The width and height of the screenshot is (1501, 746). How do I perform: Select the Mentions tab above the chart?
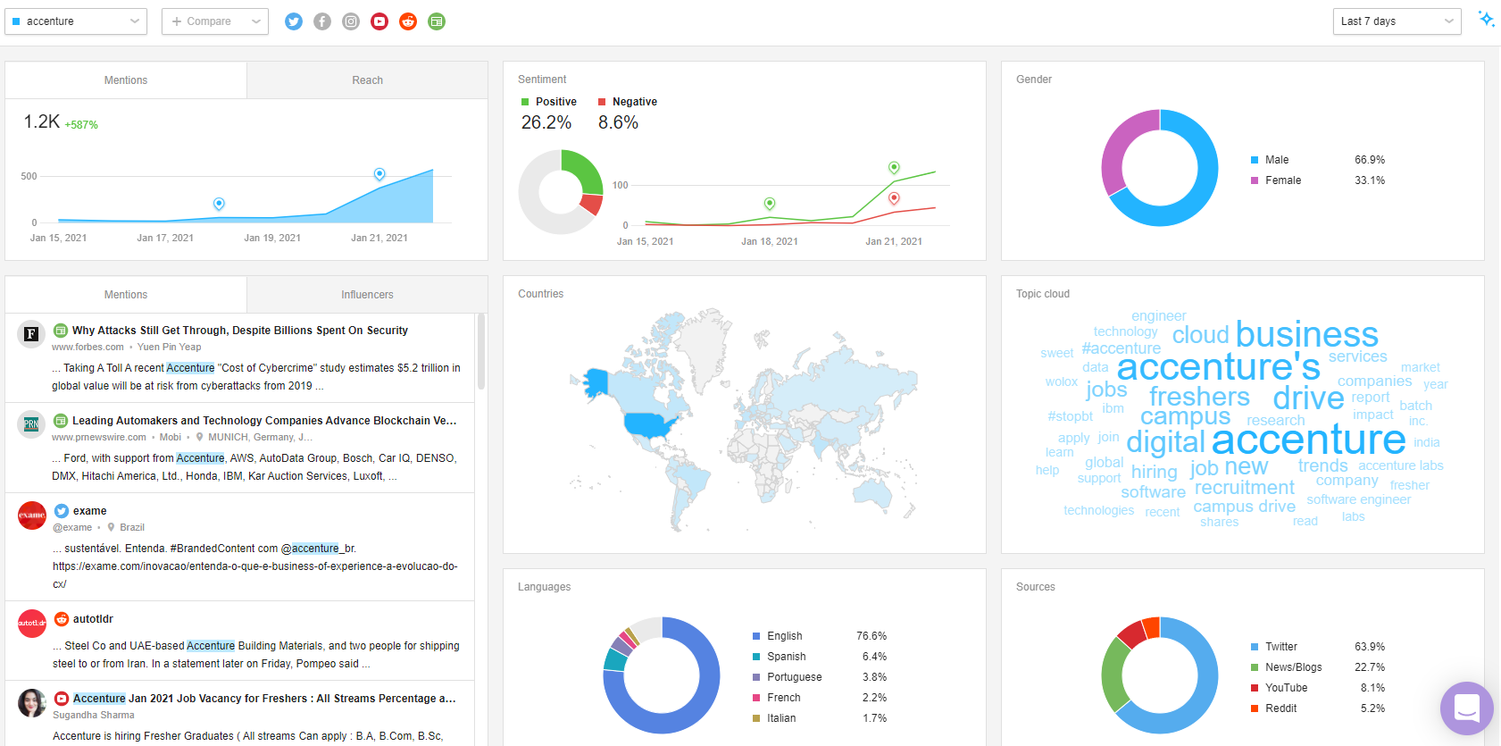click(x=126, y=80)
